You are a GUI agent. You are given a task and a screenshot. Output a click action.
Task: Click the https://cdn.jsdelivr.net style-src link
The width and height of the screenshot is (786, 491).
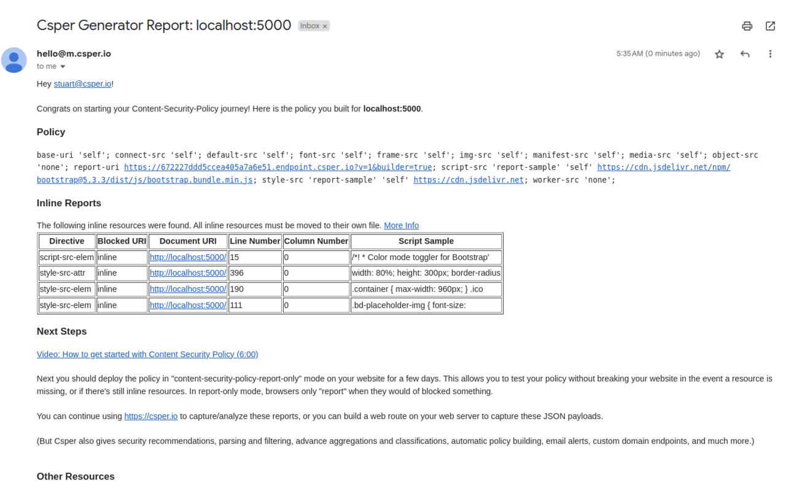pos(469,180)
